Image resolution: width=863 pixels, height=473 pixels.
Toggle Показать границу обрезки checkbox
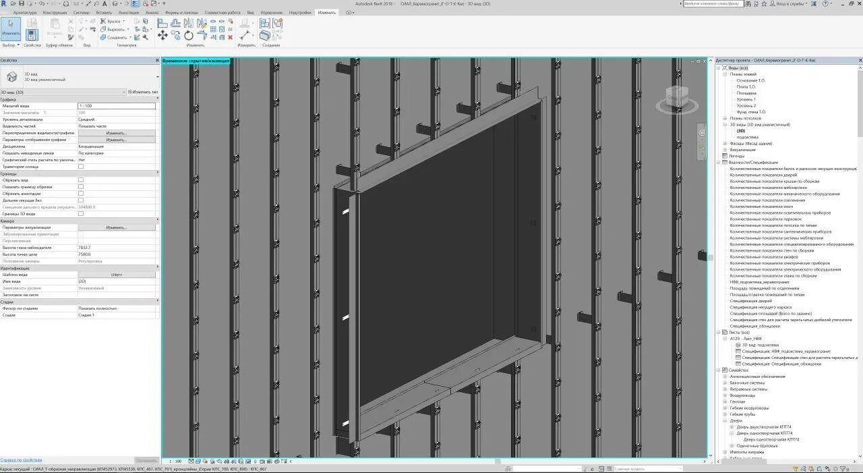coord(81,187)
